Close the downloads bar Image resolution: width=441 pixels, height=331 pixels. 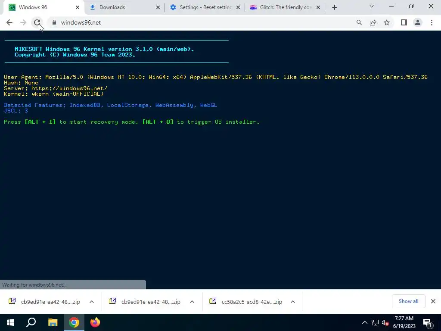[433, 301]
